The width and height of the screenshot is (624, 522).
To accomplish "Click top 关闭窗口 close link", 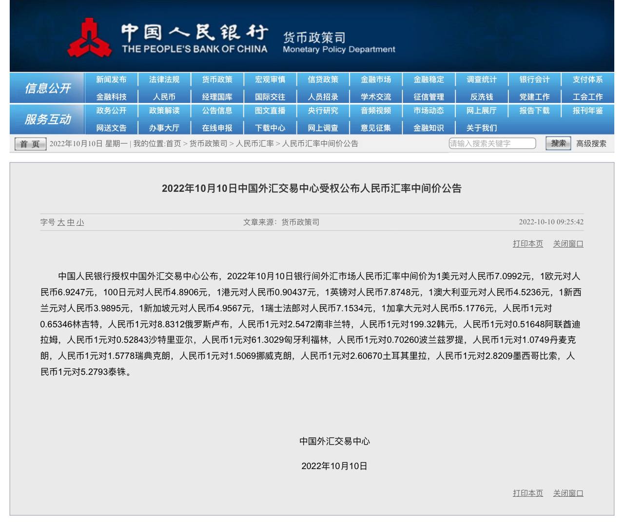I will pyautogui.click(x=568, y=244).
